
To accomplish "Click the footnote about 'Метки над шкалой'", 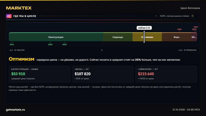I will [100, 88].
